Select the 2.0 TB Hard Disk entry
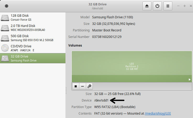This screenshot has width=193, height=118. tap(33, 28)
